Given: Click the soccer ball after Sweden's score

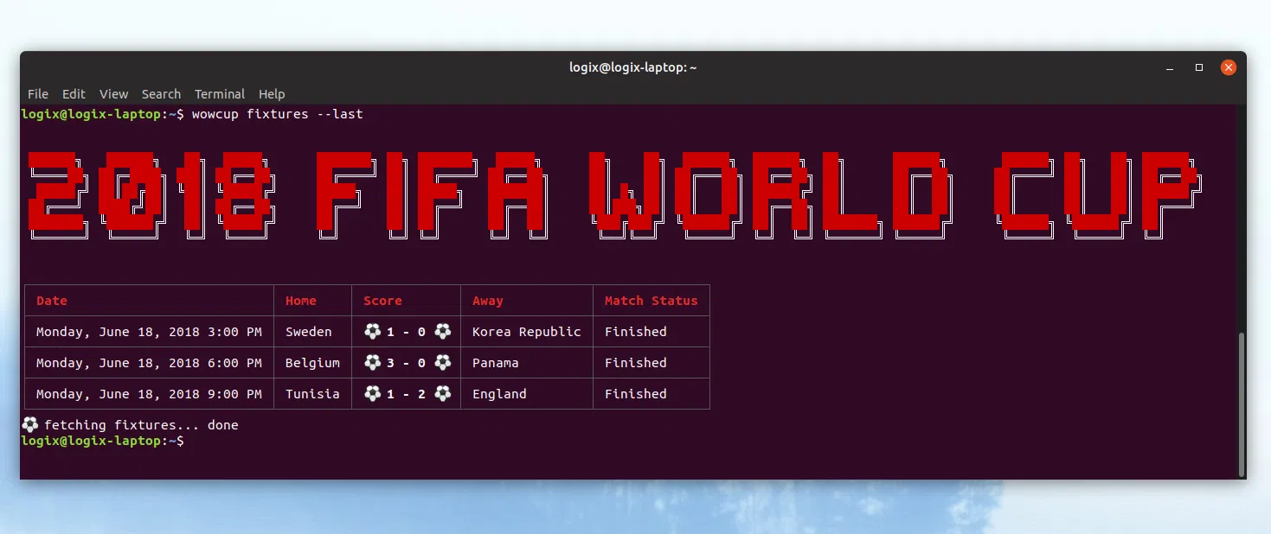Looking at the screenshot, I should click(x=442, y=331).
